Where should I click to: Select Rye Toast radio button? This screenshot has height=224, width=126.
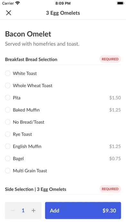point(8,134)
